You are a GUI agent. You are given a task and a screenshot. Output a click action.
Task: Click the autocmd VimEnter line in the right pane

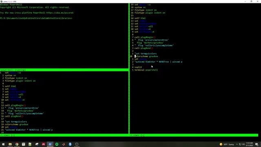[159, 62]
